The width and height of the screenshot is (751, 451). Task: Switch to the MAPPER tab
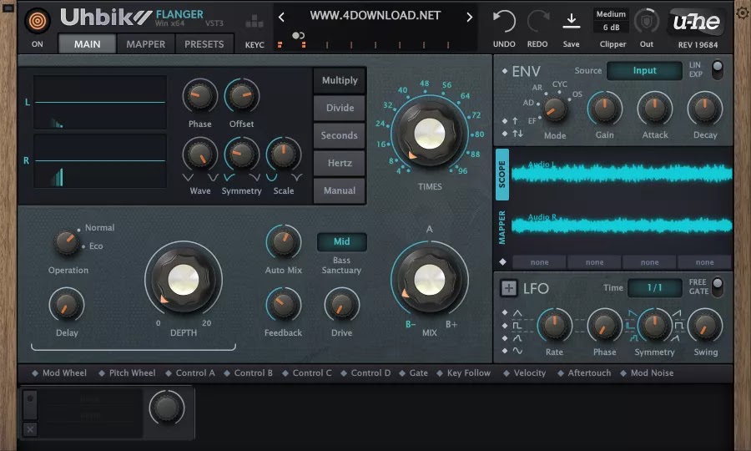click(145, 44)
